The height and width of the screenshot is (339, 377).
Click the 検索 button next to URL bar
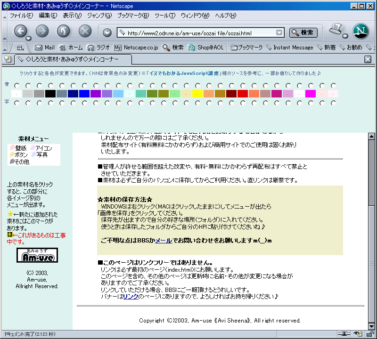(303, 32)
